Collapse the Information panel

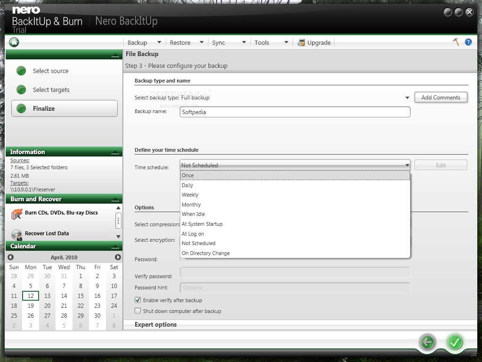coord(115,152)
